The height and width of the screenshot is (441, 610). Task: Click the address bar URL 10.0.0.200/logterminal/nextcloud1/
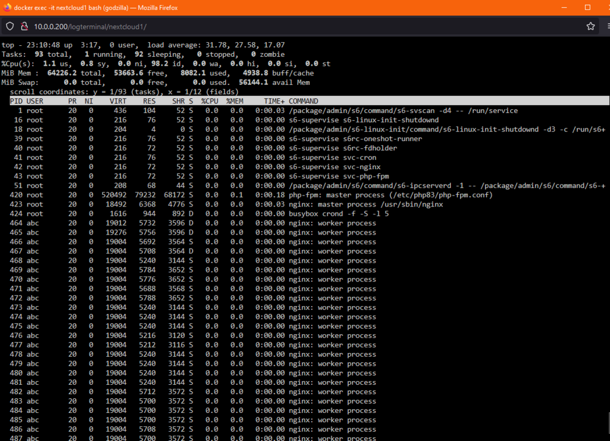[90, 26]
